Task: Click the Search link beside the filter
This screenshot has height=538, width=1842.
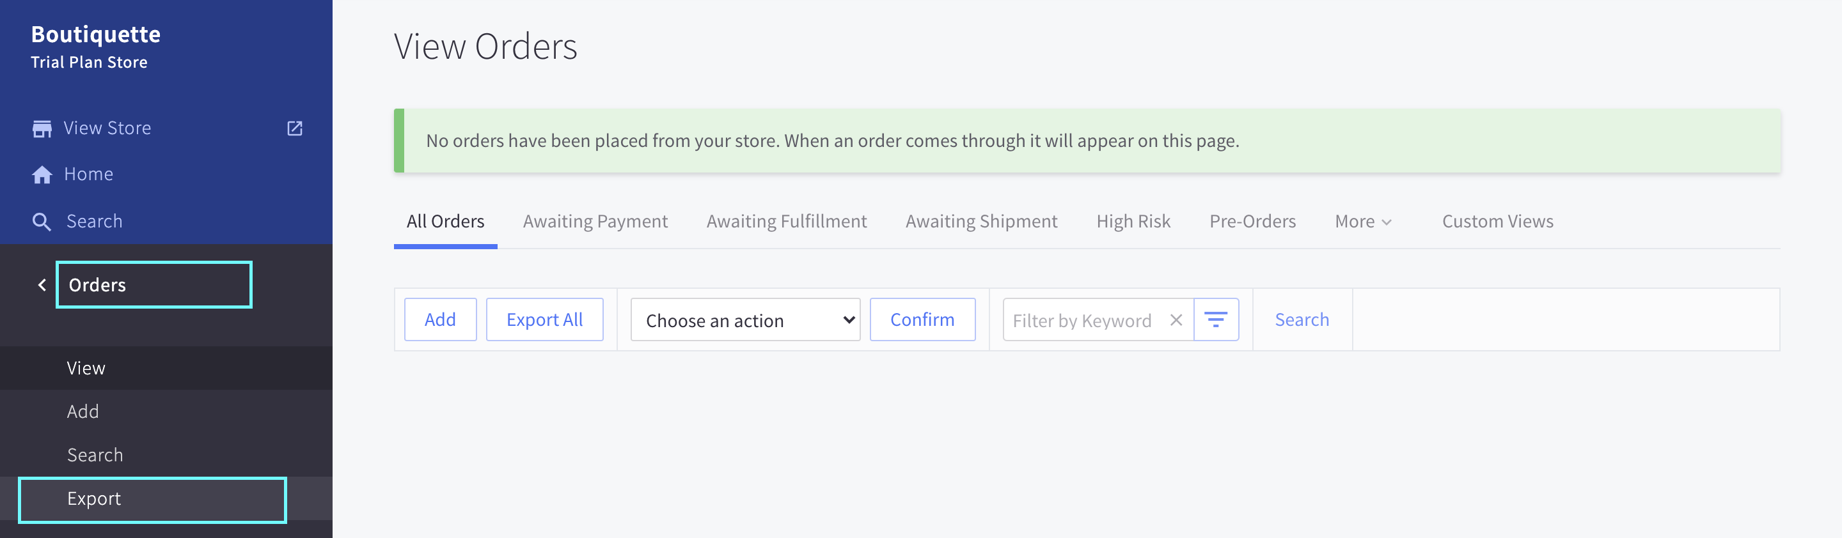Action: (1302, 320)
